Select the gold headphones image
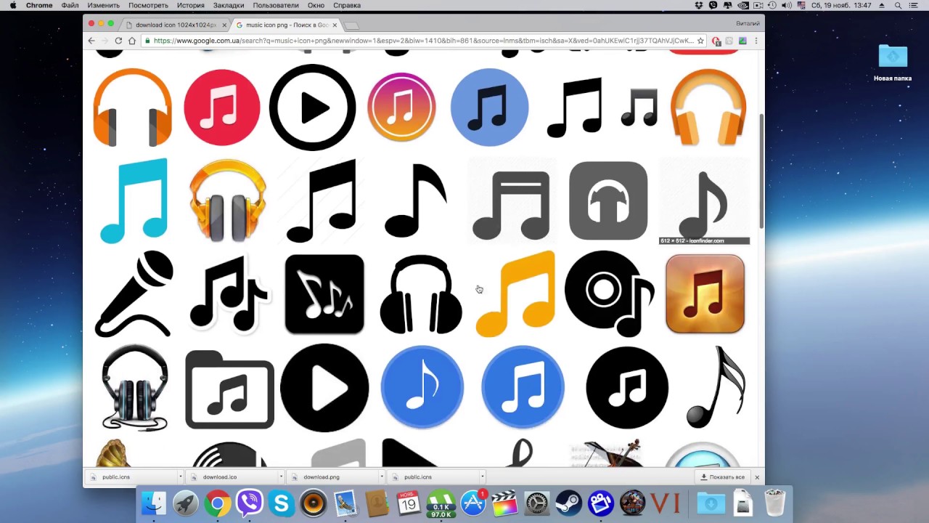Image resolution: width=929 pixels, height=523 pixels. point(227,200)
